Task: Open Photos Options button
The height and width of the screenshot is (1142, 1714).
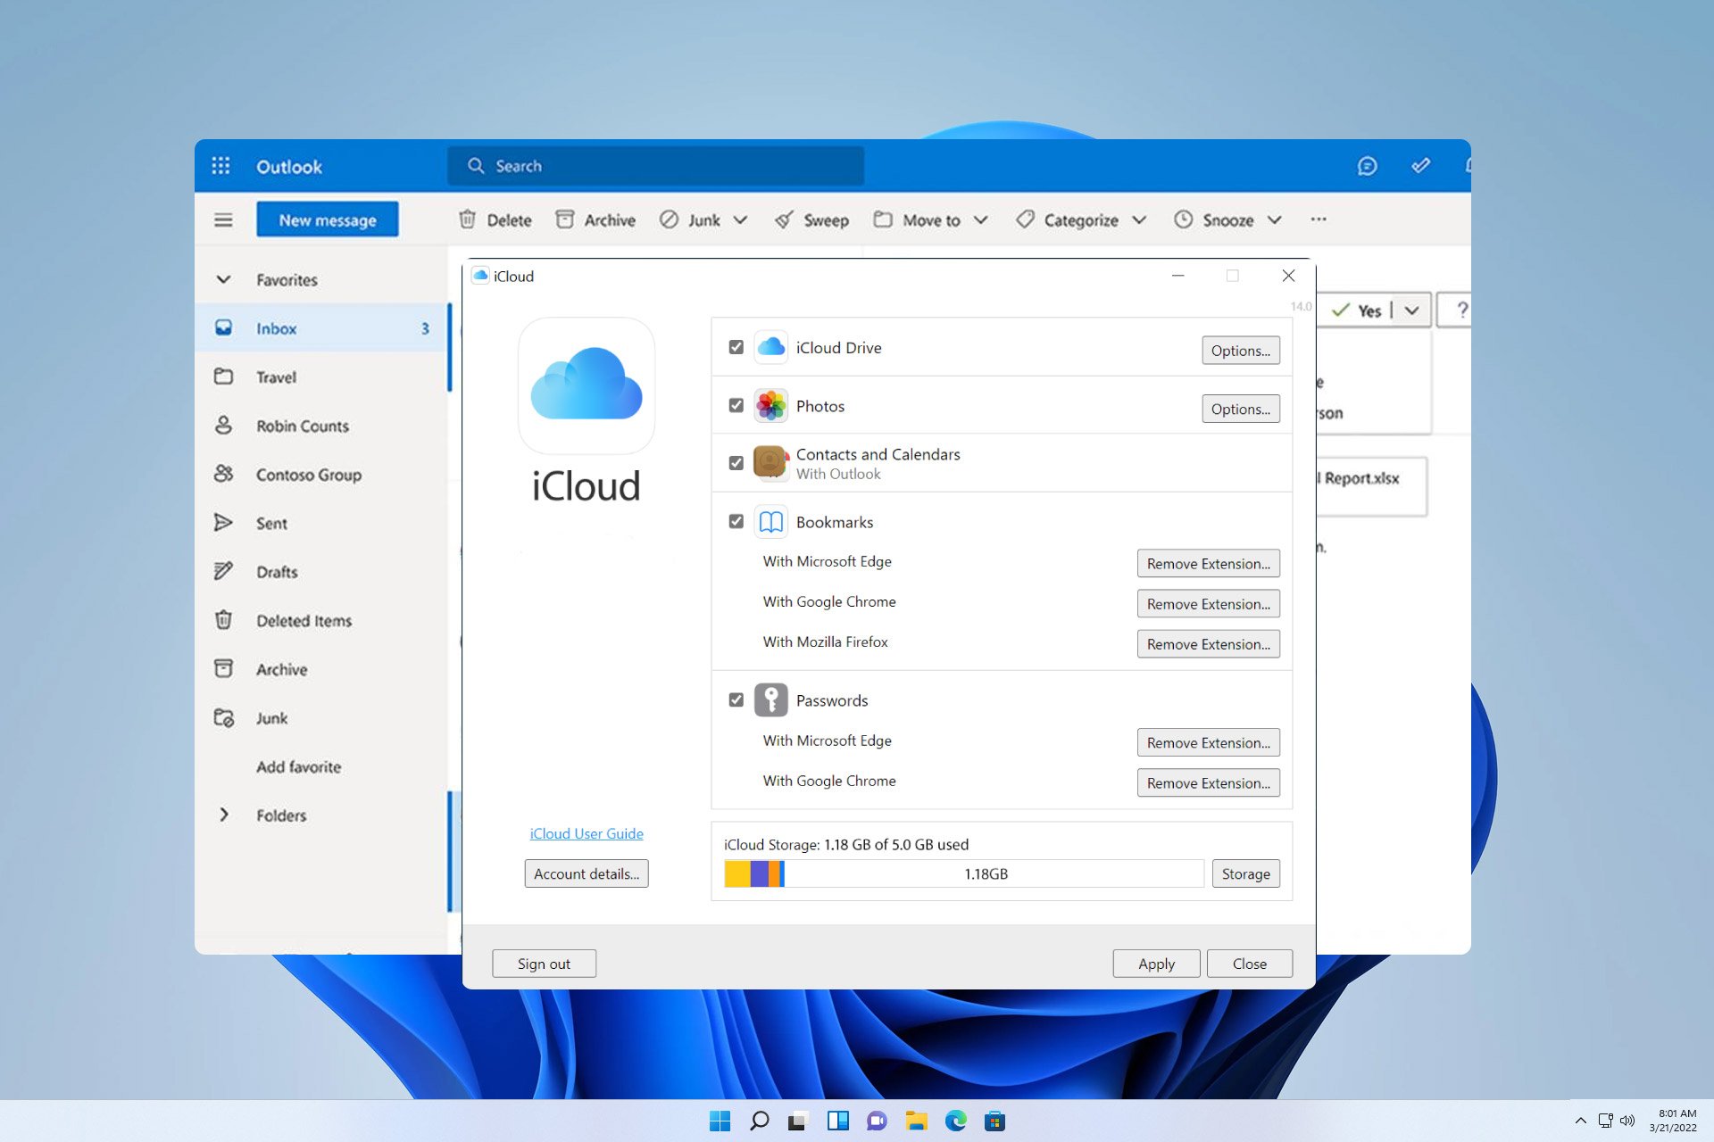Action: 1240,409
